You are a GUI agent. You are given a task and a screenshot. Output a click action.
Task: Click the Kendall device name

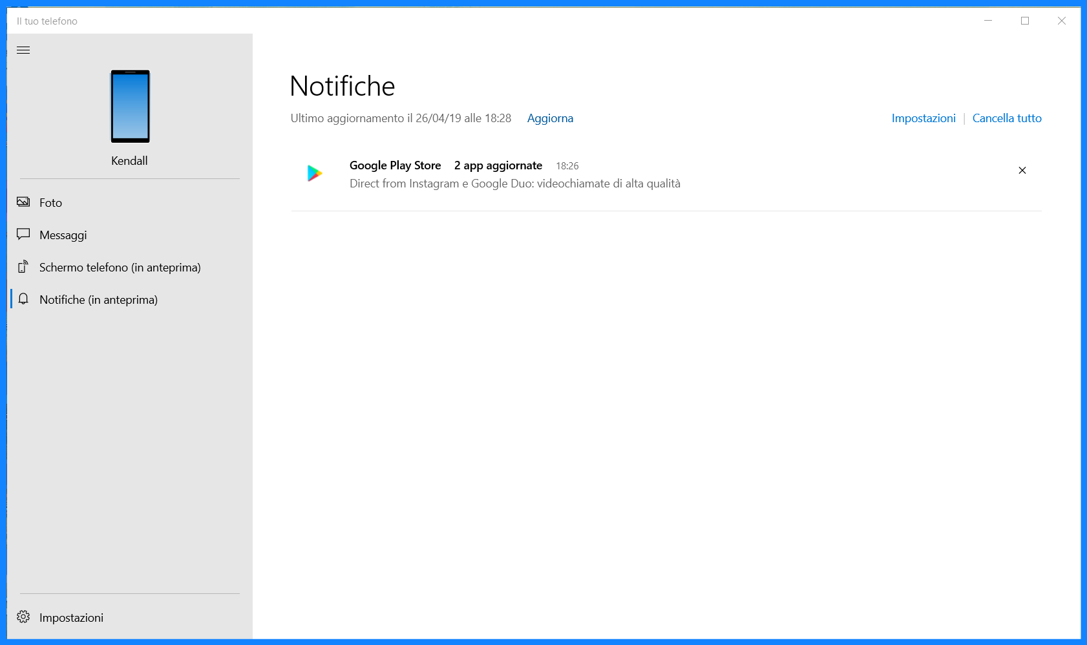[129, 161]
